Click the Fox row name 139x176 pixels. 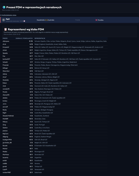coord(4,56)
